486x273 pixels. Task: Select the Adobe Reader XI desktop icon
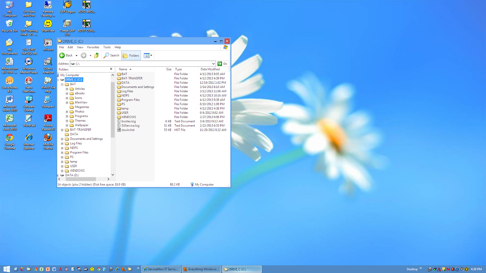(48, 123)
